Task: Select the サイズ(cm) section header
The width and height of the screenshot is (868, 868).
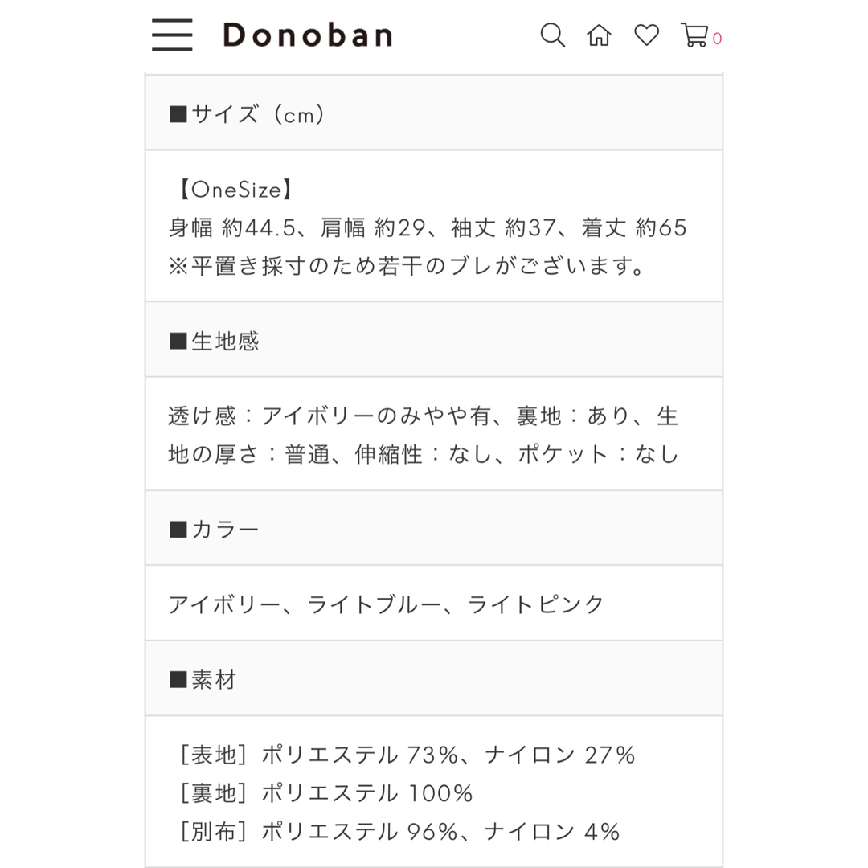Action: [434, 113]
